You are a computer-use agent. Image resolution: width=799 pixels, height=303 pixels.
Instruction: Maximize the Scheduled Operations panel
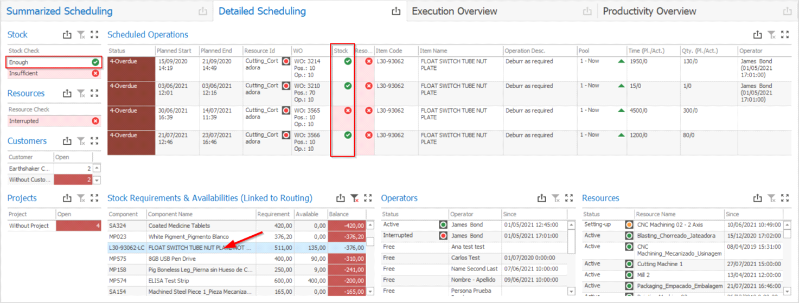pyautogui.click(x=785, y=35)
